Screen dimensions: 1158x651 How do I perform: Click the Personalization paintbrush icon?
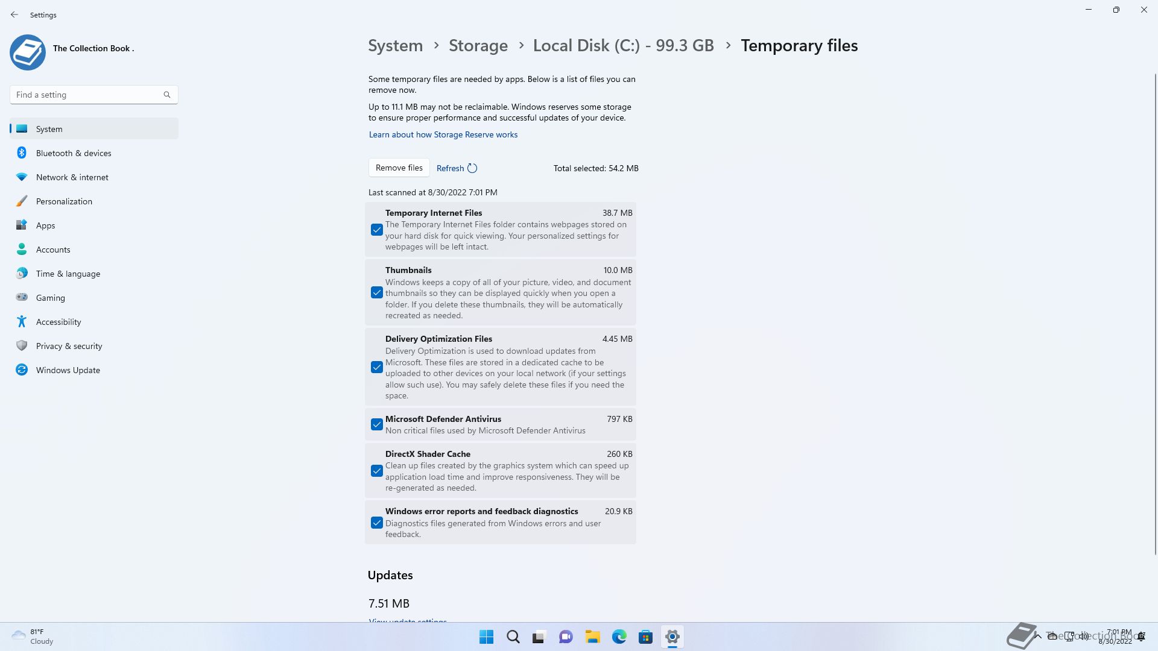(x=22, y=201)
